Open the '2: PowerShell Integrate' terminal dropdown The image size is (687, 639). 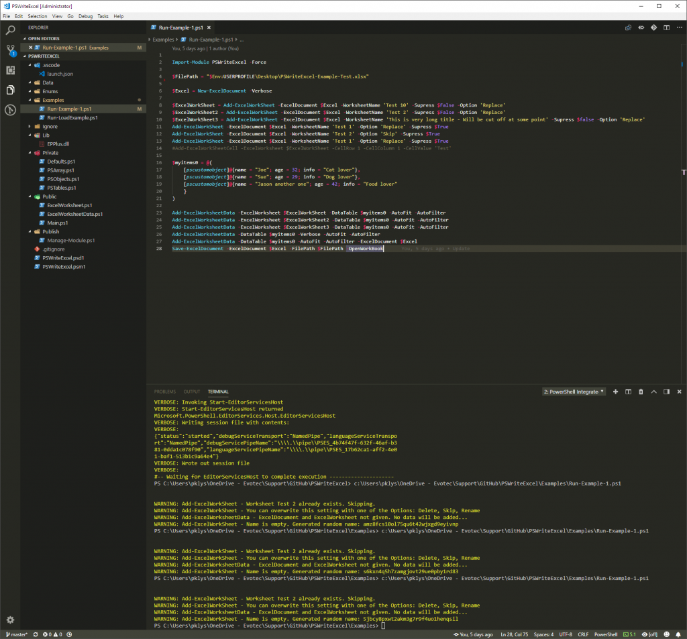(x=574, y=392)
